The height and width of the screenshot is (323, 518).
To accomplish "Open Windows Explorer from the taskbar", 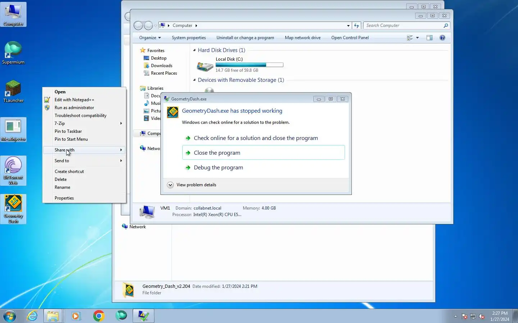I will pos(53,316).
